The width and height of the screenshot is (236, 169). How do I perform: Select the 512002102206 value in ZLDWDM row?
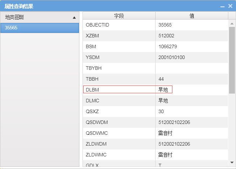pos(192,144)
